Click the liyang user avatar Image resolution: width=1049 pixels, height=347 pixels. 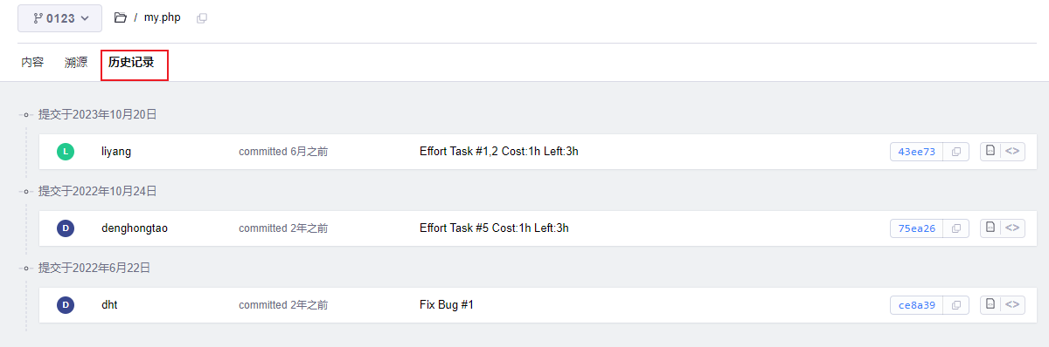point(66,152)
